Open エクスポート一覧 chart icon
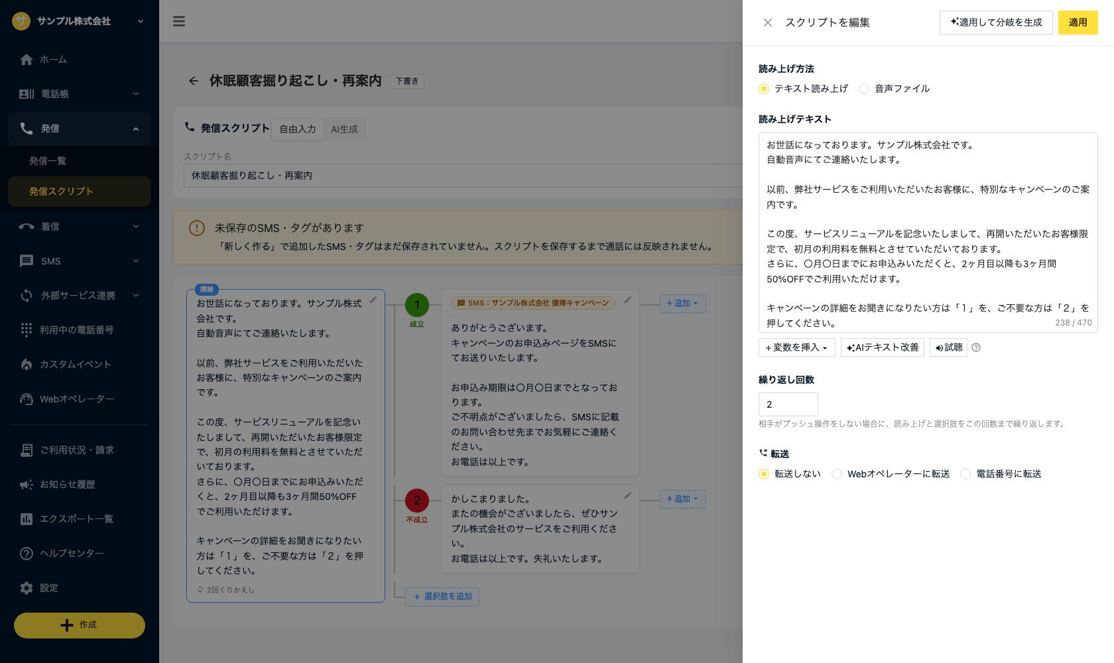 [27, 519]
